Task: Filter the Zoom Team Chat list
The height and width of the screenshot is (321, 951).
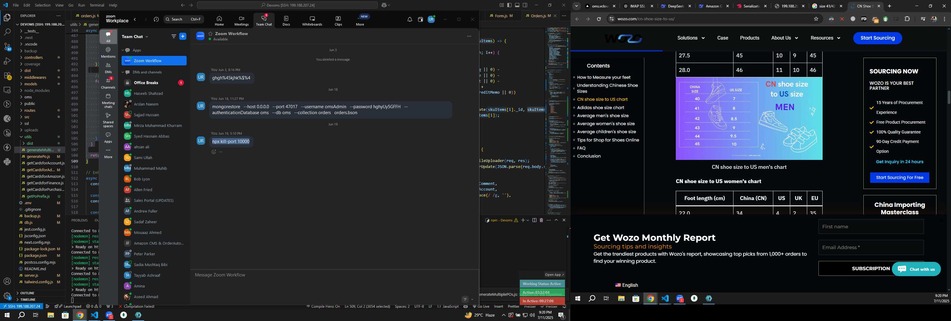Action: point(174,36)
